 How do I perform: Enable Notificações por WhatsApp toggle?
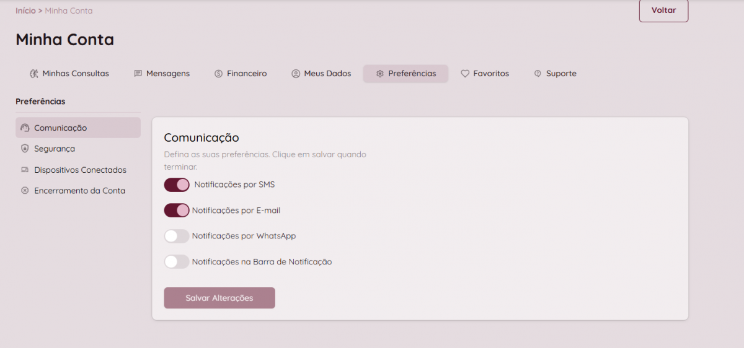(177, 236)
